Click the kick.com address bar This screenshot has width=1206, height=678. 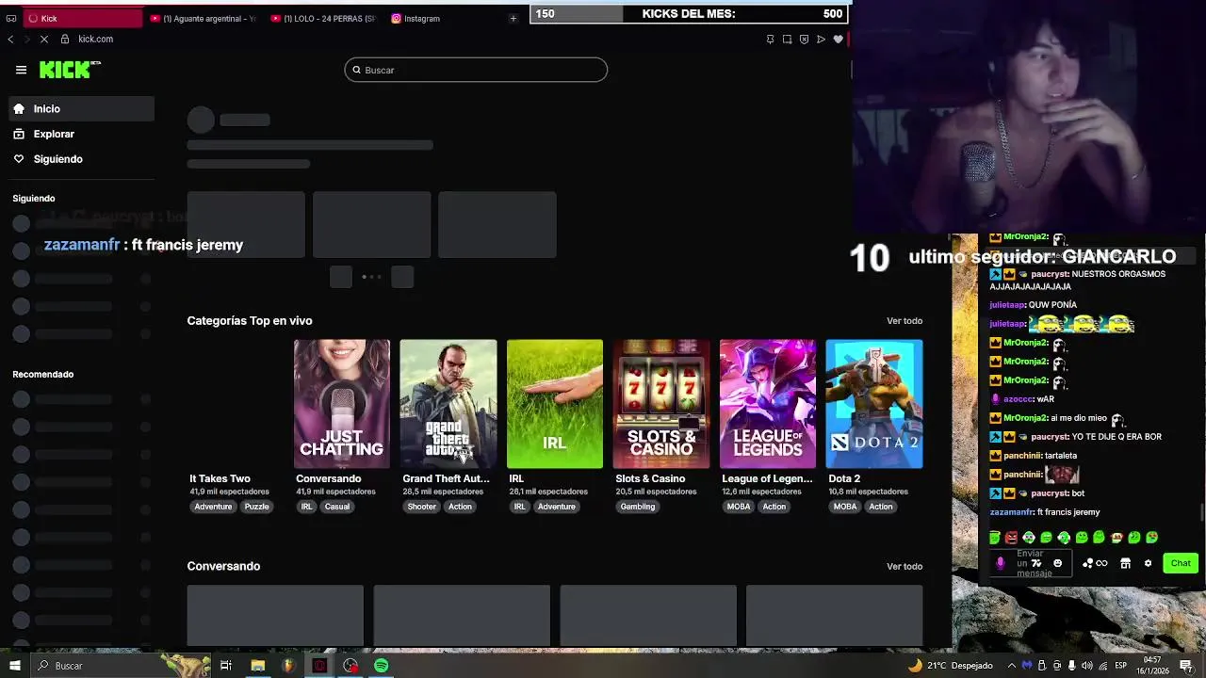(95, 39)
